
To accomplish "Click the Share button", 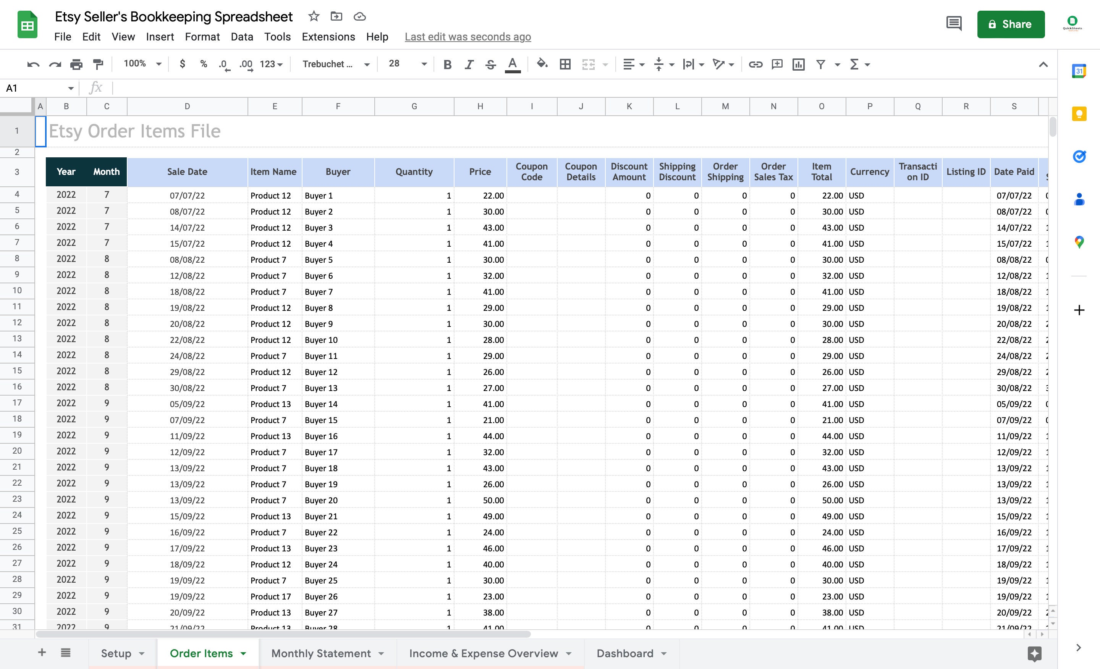I will (1011, 24).
